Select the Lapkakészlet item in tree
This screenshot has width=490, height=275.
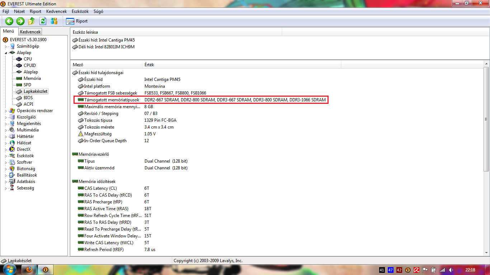[x=36, y=91]
